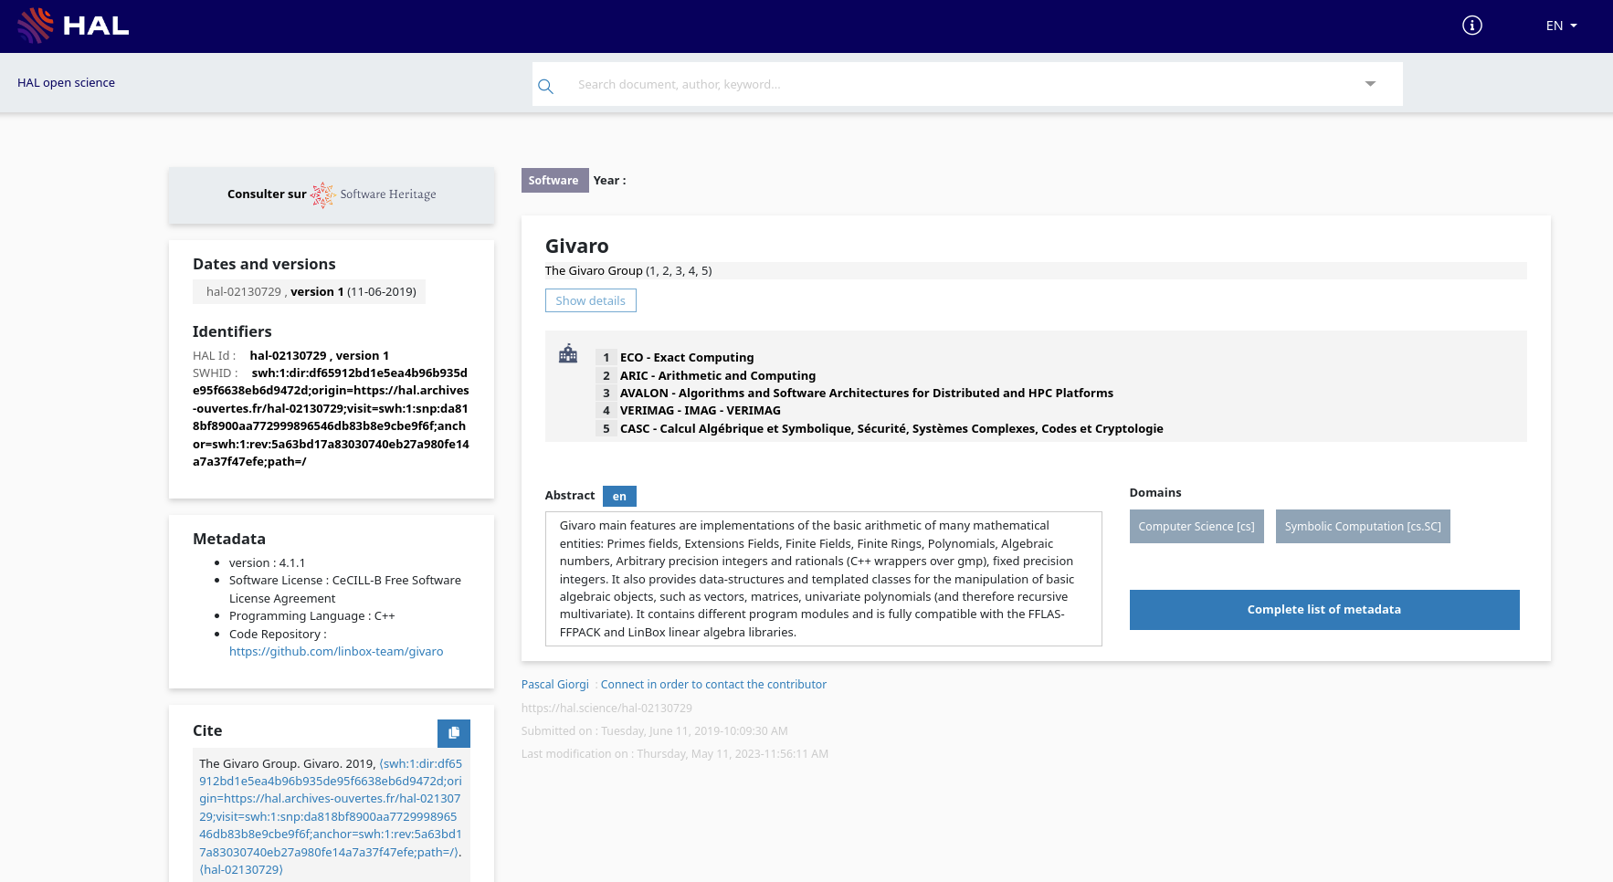This screenshot has height=882, width=1613.
Task: Select the 'en' abstract language tab
Action: click(619, 496)
